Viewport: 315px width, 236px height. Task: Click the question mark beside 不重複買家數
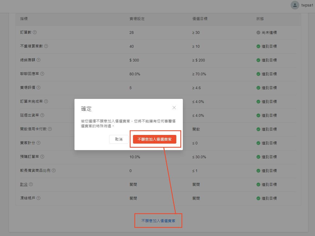pos(46,46)
